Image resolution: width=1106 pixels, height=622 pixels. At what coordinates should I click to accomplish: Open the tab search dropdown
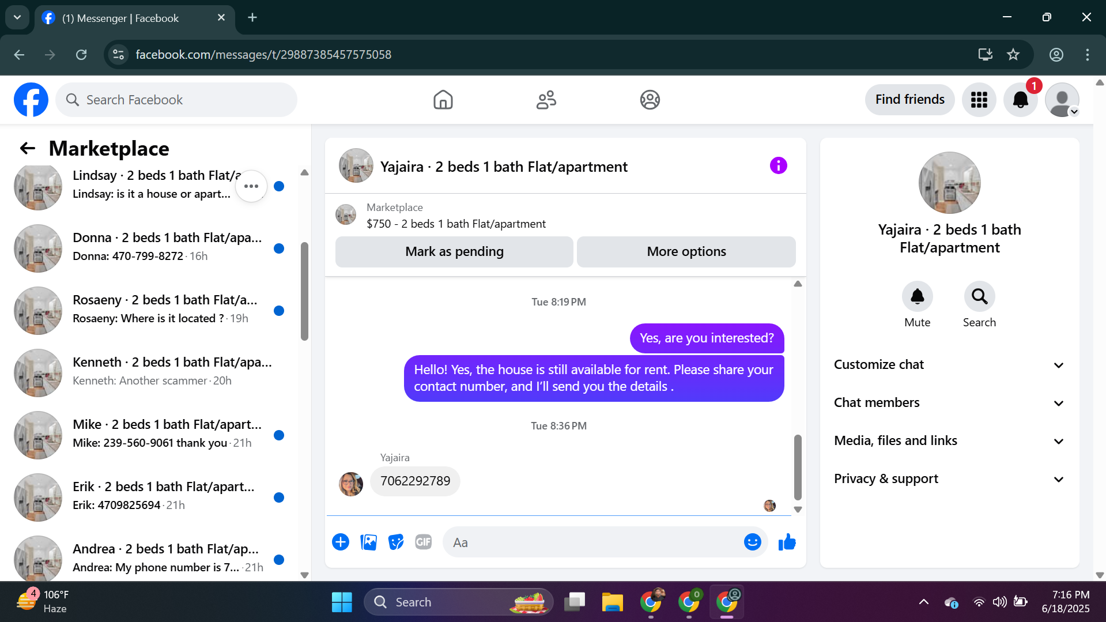pyautogui.click(x=17, y=18)
